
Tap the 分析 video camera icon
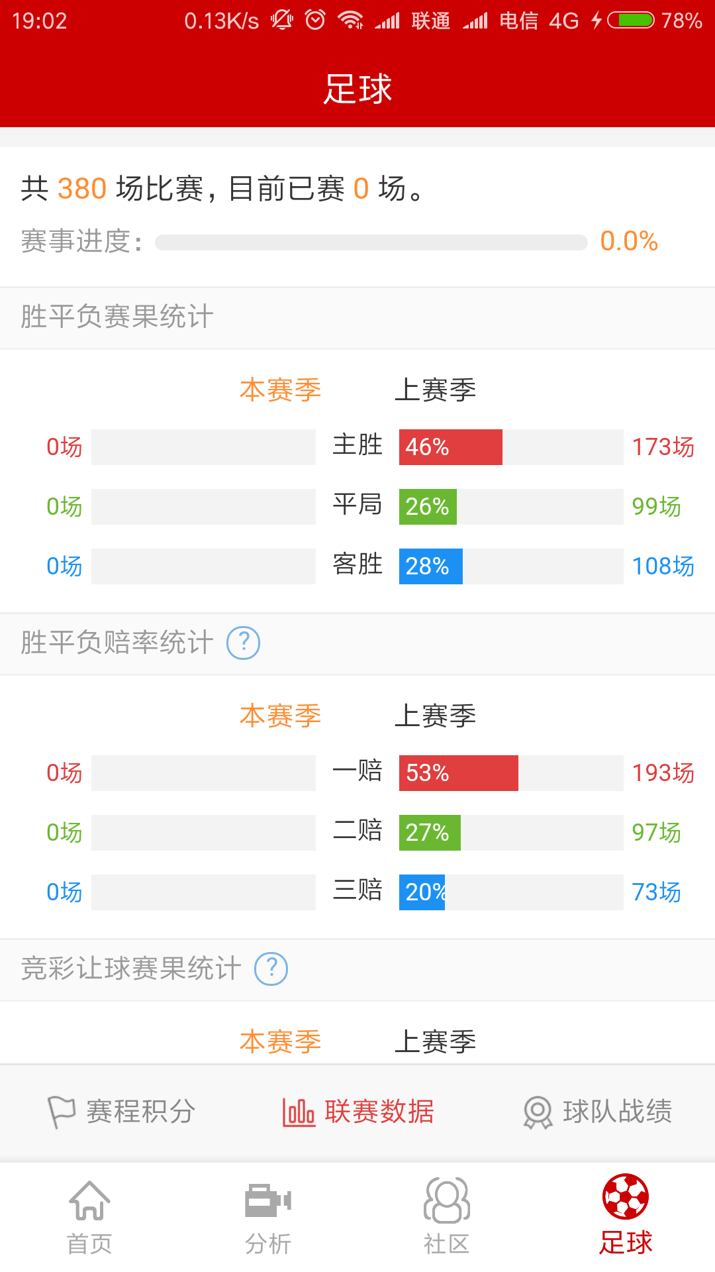268,1200
